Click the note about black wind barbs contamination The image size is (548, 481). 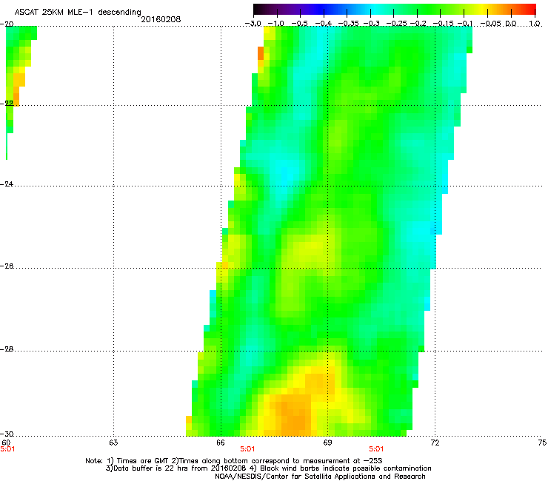click(x=341, y=468)
